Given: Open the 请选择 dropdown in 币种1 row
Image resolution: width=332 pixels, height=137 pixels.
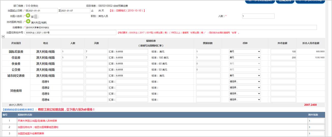Looking at the screenshot, I should point(245,82).
